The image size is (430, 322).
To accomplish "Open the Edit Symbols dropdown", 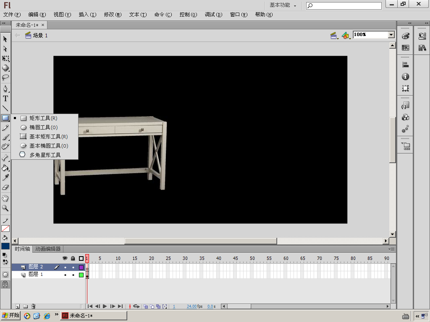I will [x=346, y=36].
